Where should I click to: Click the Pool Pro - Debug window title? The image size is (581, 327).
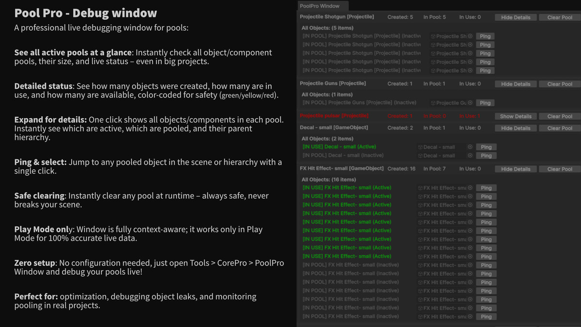[x=85, y=13]
